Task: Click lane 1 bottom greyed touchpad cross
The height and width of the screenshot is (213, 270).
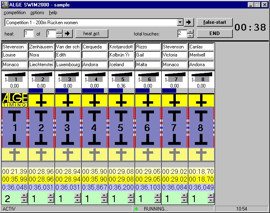Action: point(15,155)
